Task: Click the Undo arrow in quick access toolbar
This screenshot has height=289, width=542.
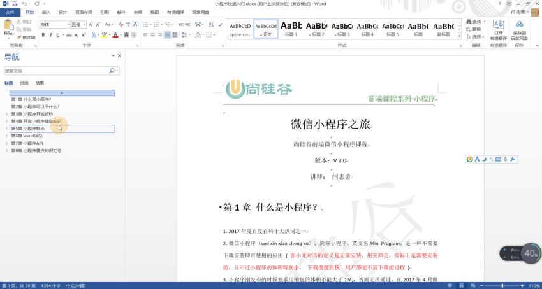Action: coord(24,3)
